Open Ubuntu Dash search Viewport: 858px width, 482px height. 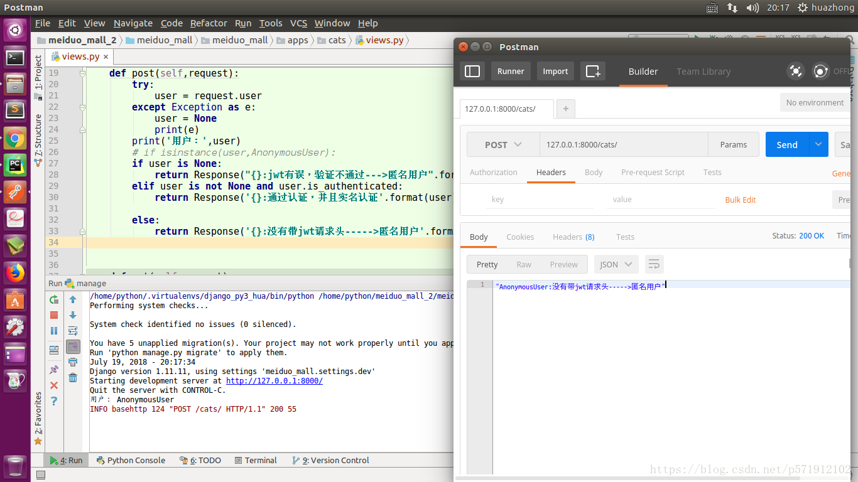pyautogui.click(x=15, y=29)
